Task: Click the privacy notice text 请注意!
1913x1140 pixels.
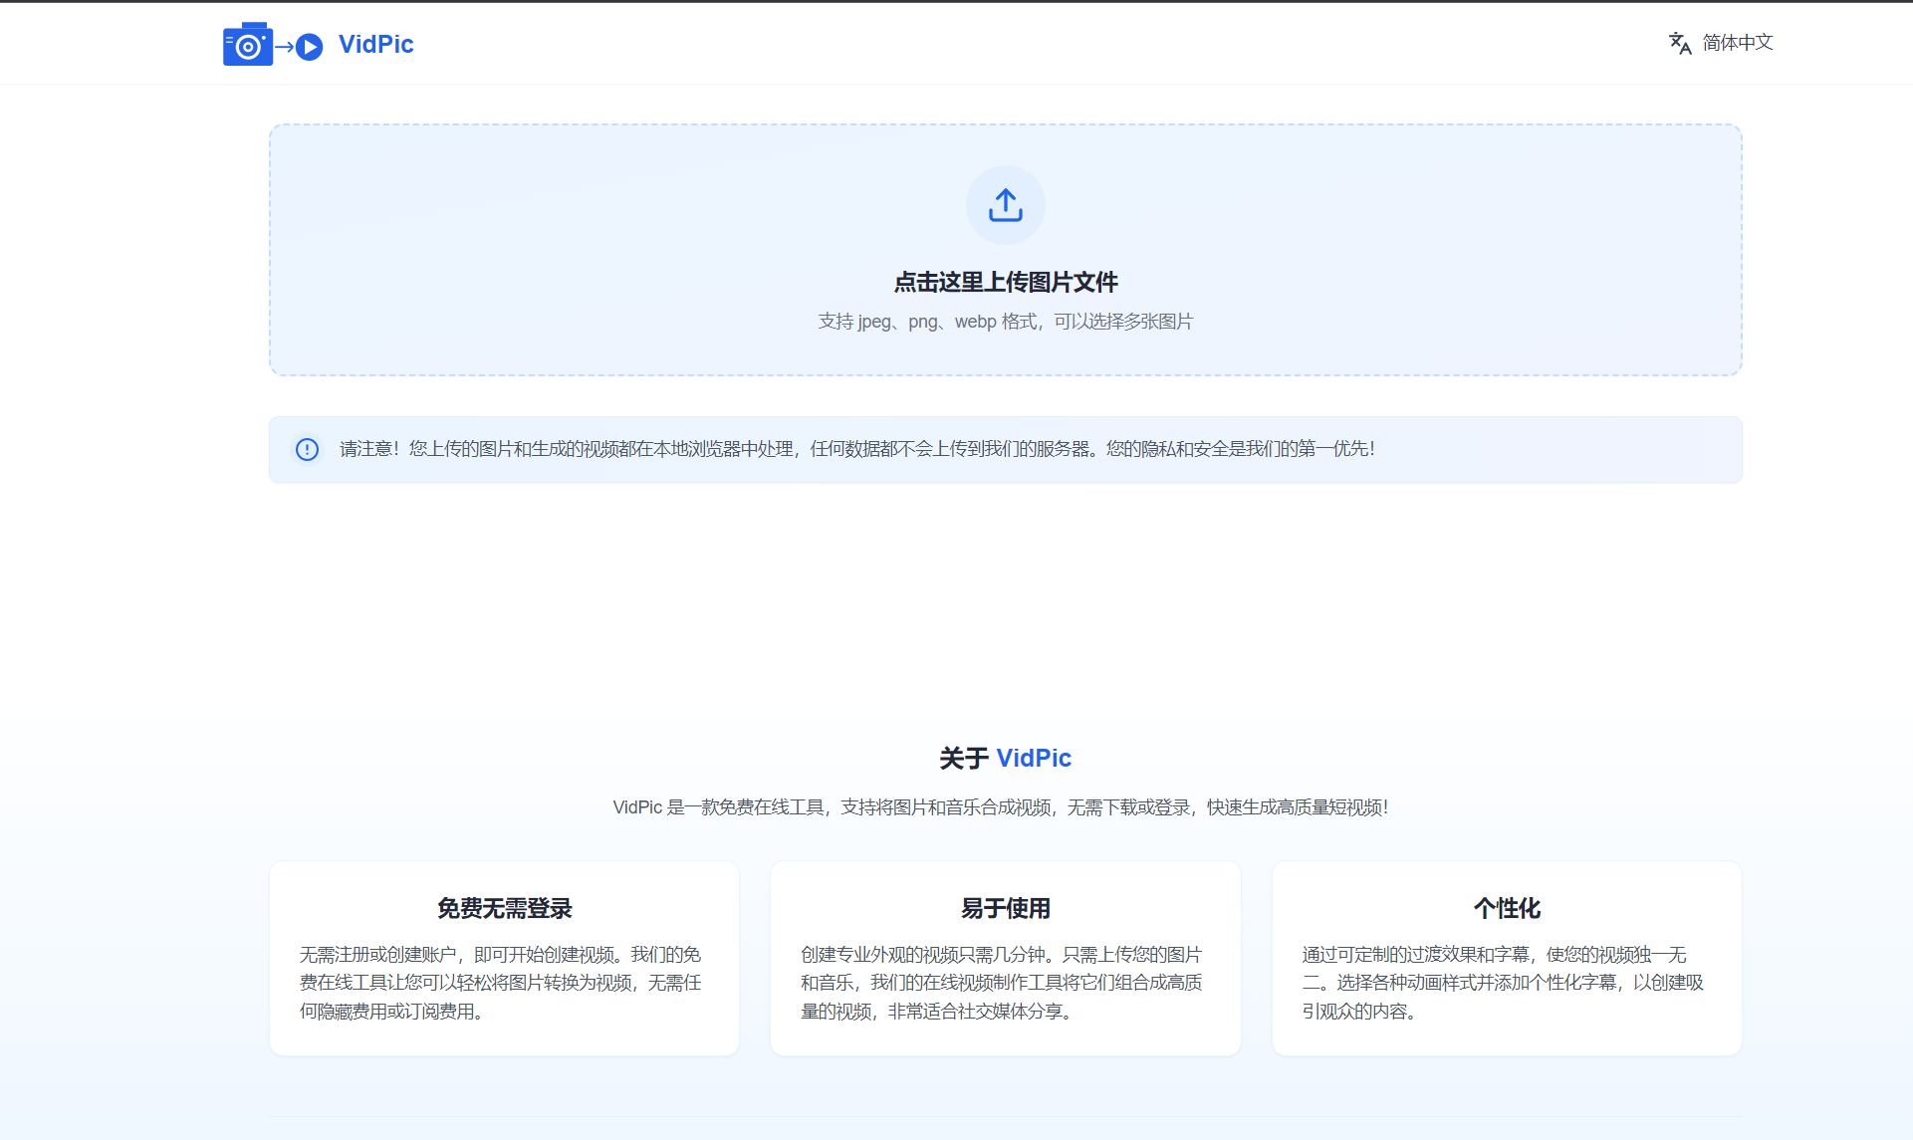Action: (856, 449)
